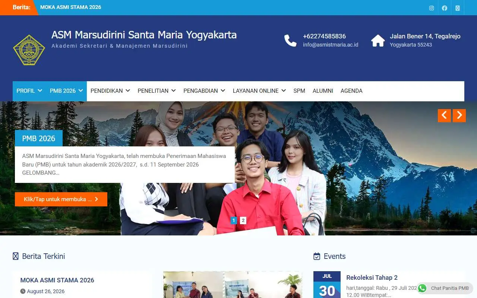The height and width of the screenshot is (298, 477).
Task: Click the slide description about Penerimaan Mahasiswa Baru
Action: 124,165
